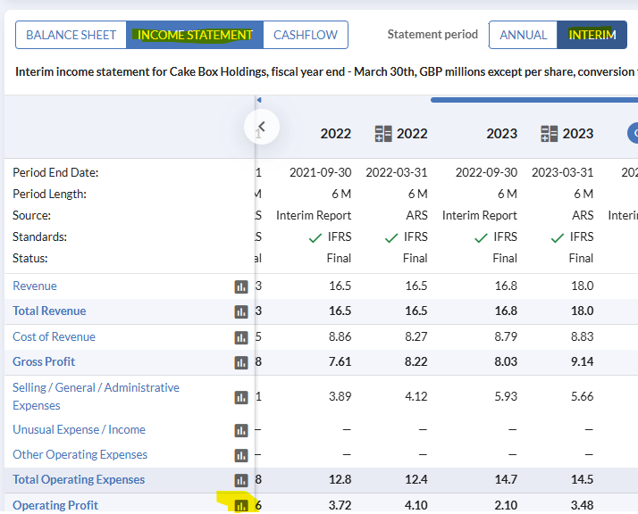The height and width of the screenshot is (514, 638).
Task: Switch to the Cashflow tab
Action: pos(306,35)
